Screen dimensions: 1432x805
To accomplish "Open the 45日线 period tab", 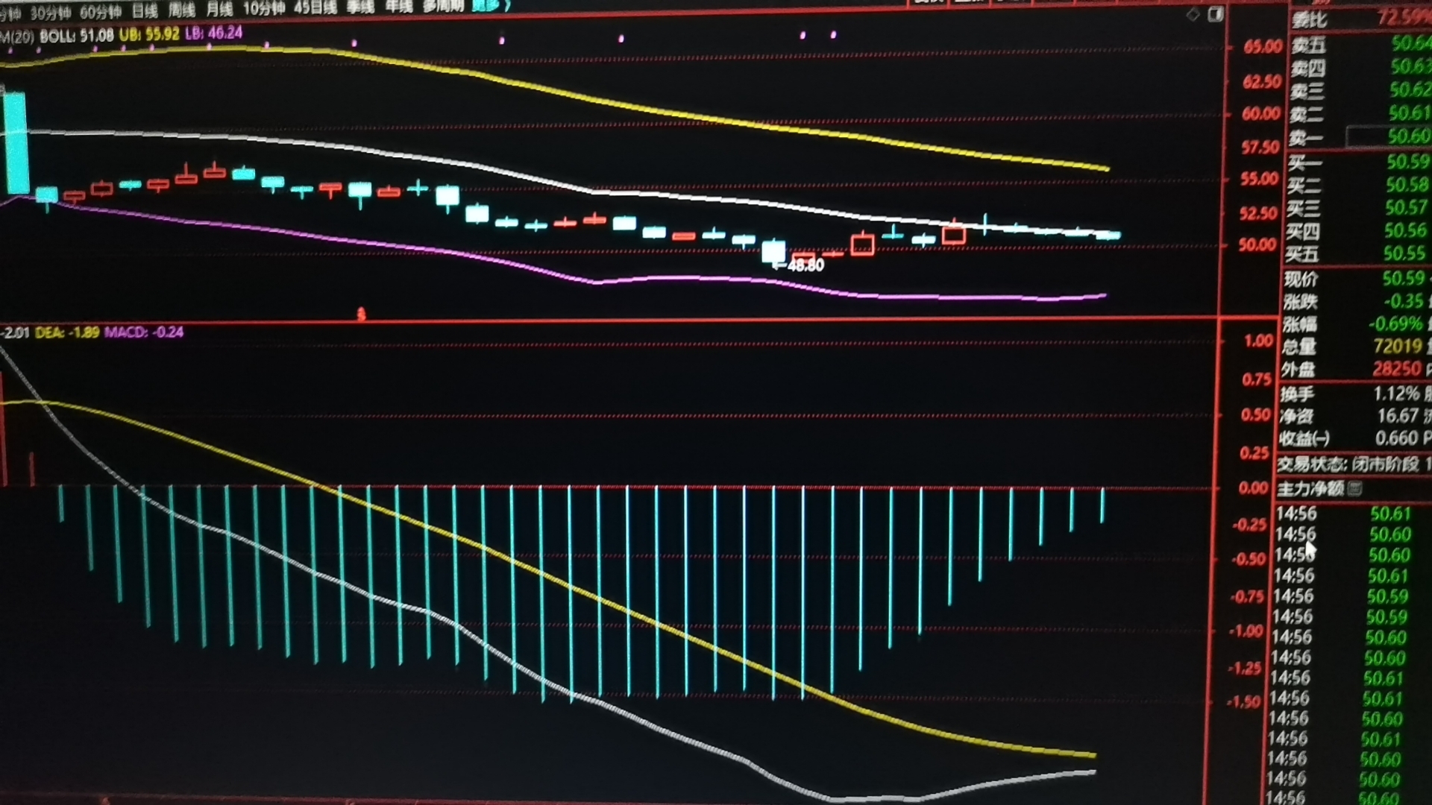I will [x=315, y=8].
